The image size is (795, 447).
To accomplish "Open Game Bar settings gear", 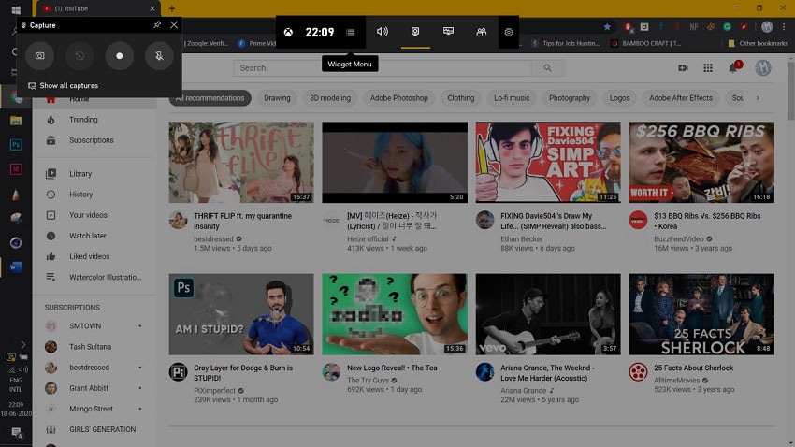I will pos(509,32).
